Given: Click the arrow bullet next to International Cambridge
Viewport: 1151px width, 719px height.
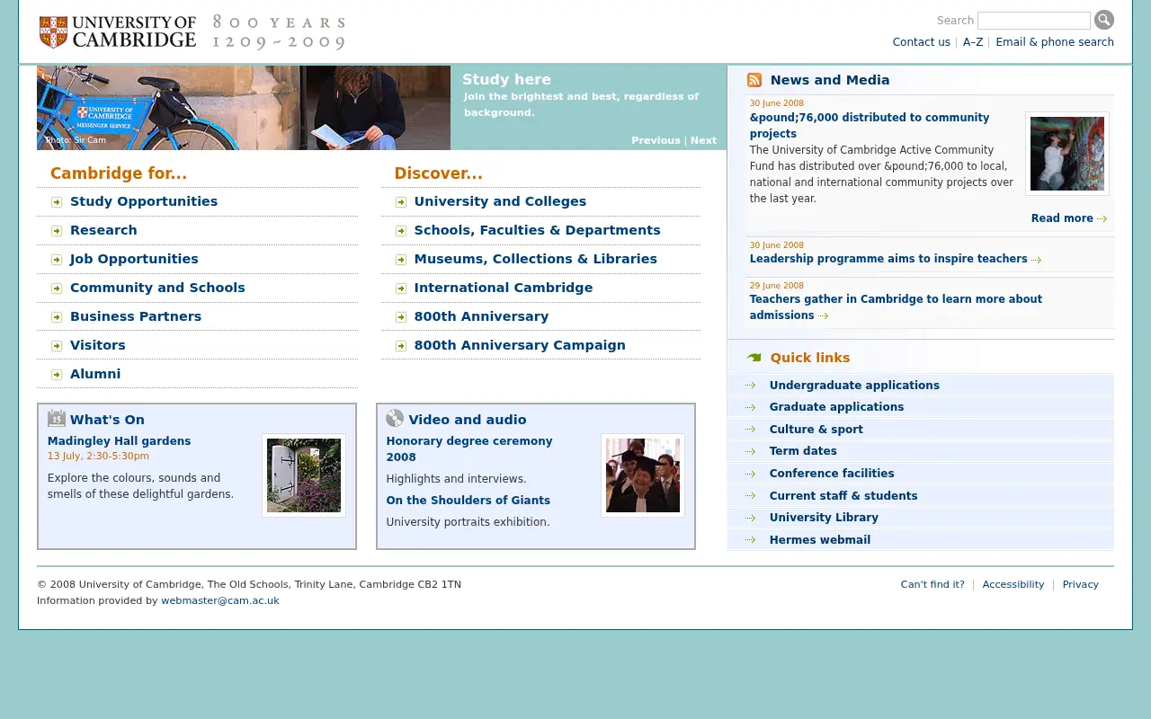Looking at the screenshot, I should (x=401, y=288).
